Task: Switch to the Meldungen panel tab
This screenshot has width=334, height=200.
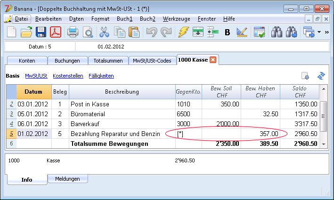Action: (x=67, y=179)
